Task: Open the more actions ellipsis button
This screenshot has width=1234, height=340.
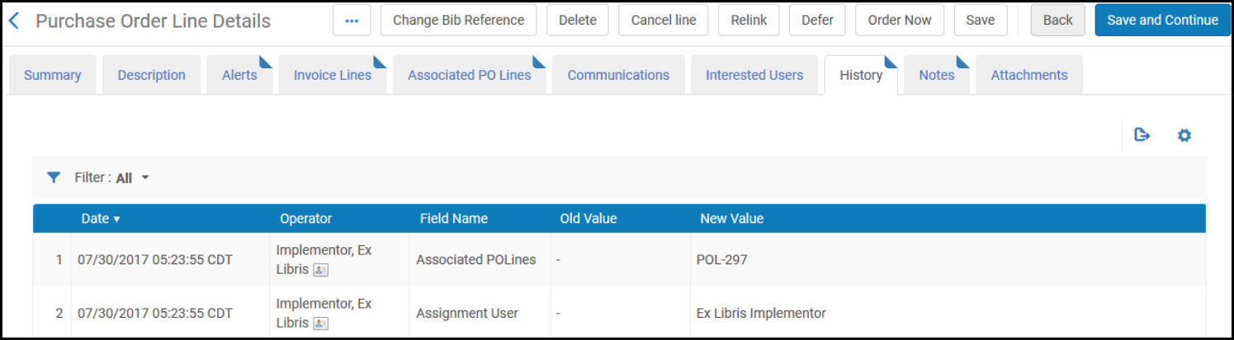Action: pos(352,21)
